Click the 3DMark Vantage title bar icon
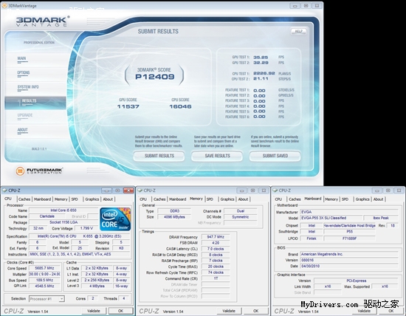 pos(4,5)
